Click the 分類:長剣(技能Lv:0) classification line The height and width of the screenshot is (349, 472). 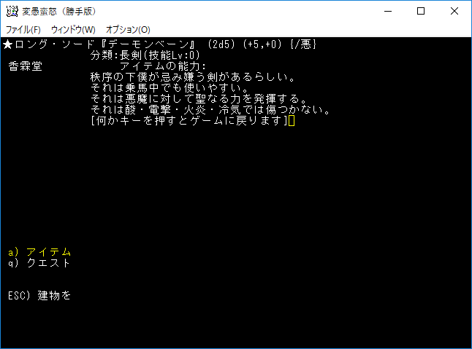point(145,55)
